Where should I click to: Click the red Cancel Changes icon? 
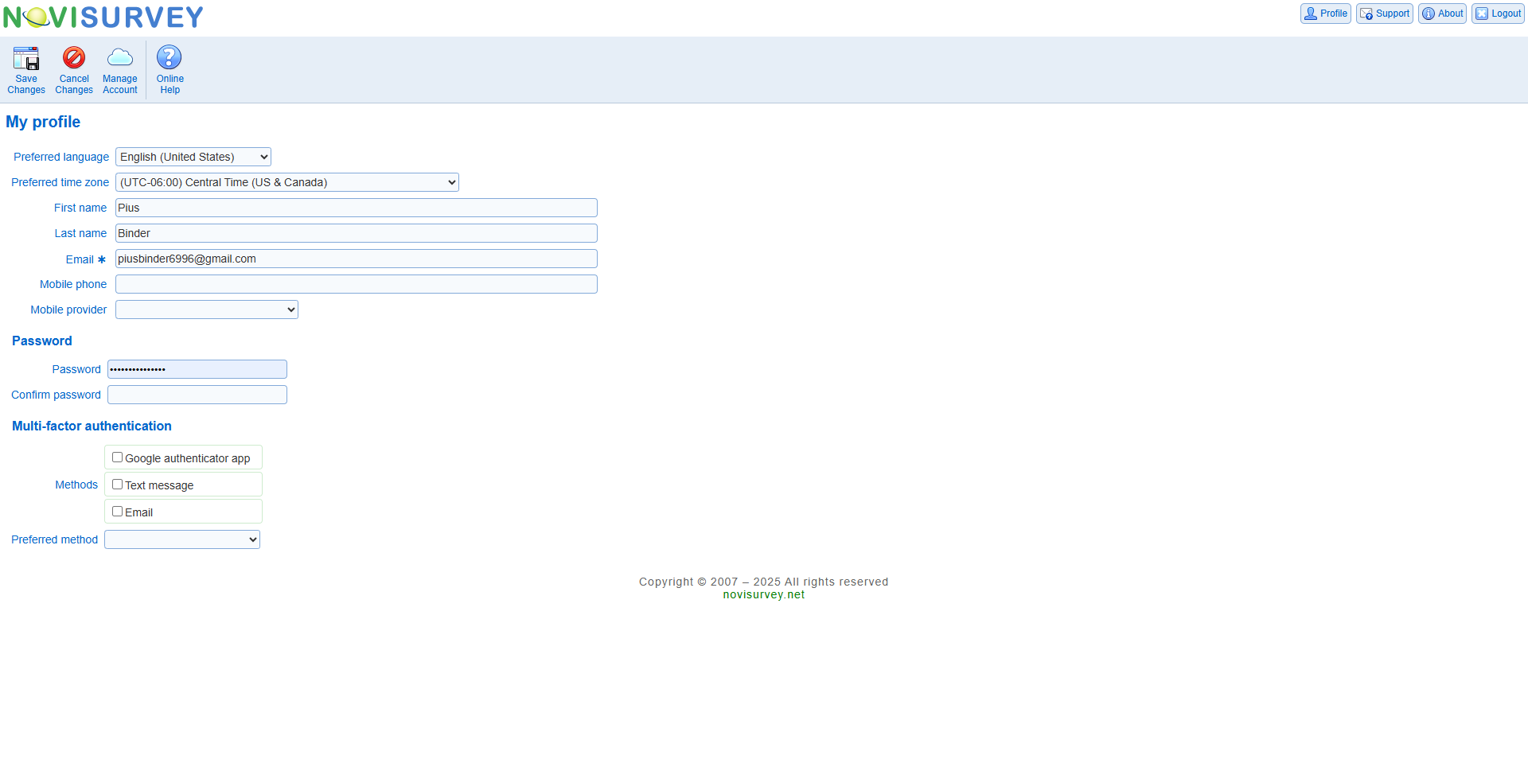pyautogui.click(x=74, y=58)
